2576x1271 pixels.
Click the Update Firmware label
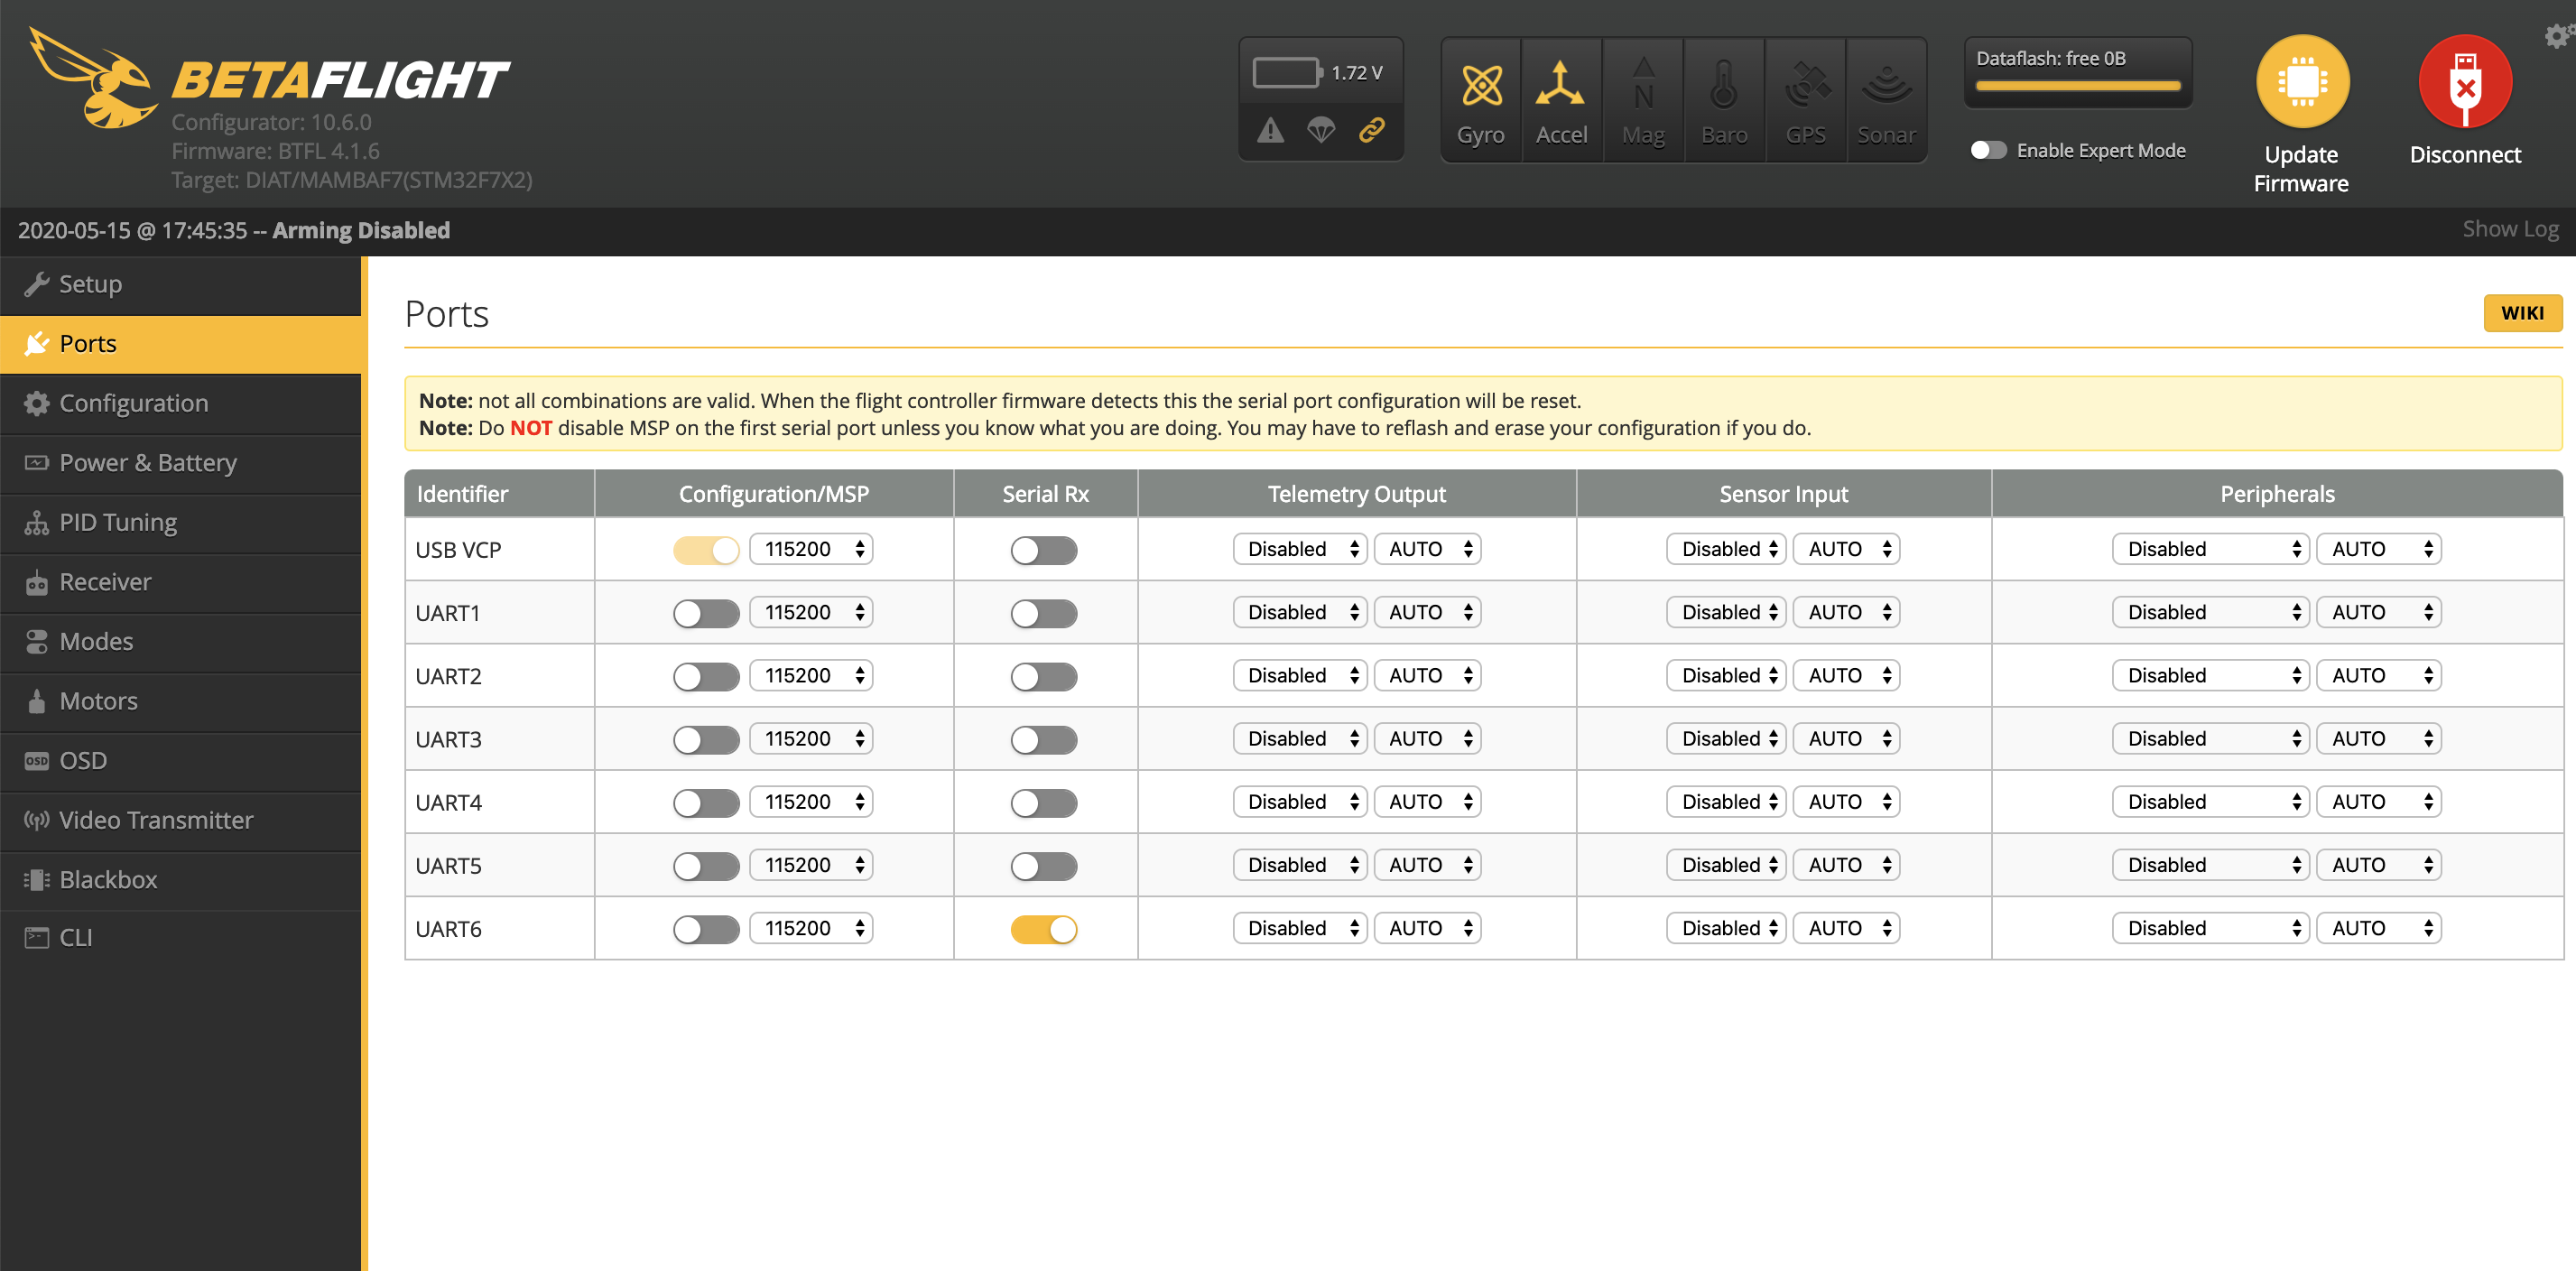2301,169
